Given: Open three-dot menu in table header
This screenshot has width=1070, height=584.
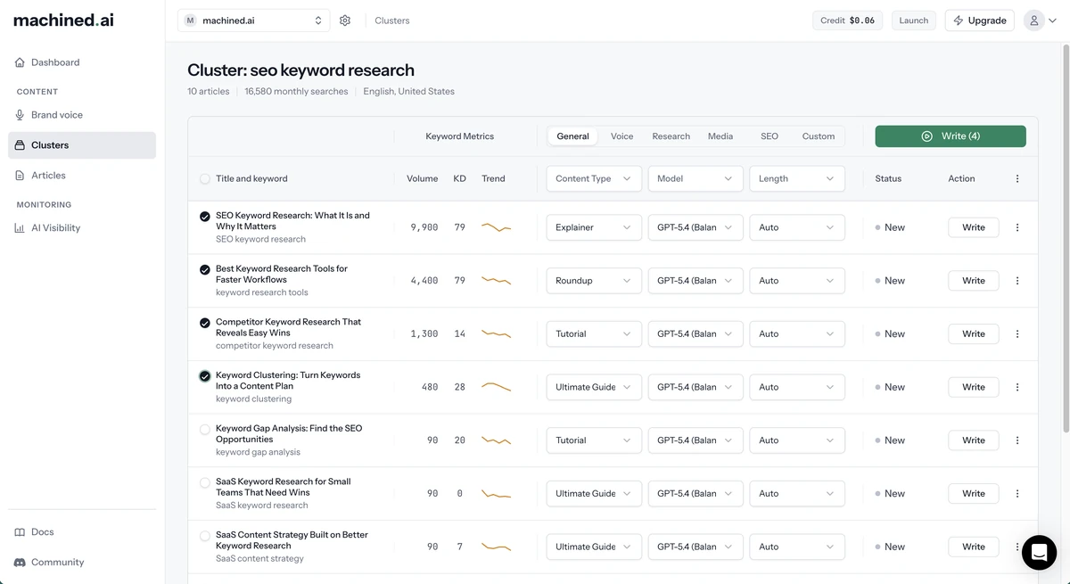Looking at the screenshot, I should point(1017,178).
